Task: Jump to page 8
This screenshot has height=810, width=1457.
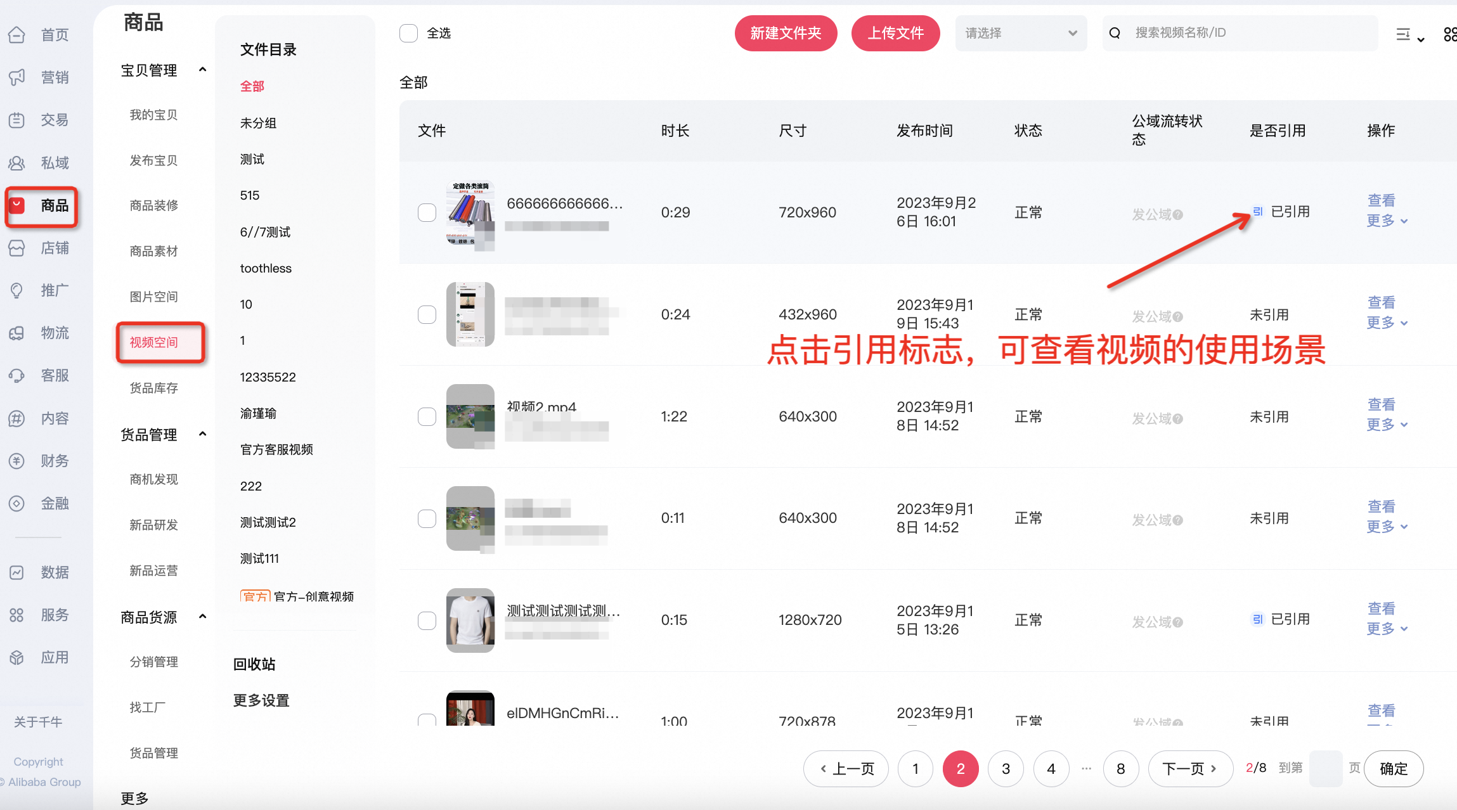Action: click(1121, 769)
